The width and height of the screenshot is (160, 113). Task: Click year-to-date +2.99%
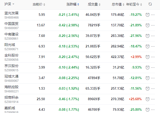coord(136,57)
